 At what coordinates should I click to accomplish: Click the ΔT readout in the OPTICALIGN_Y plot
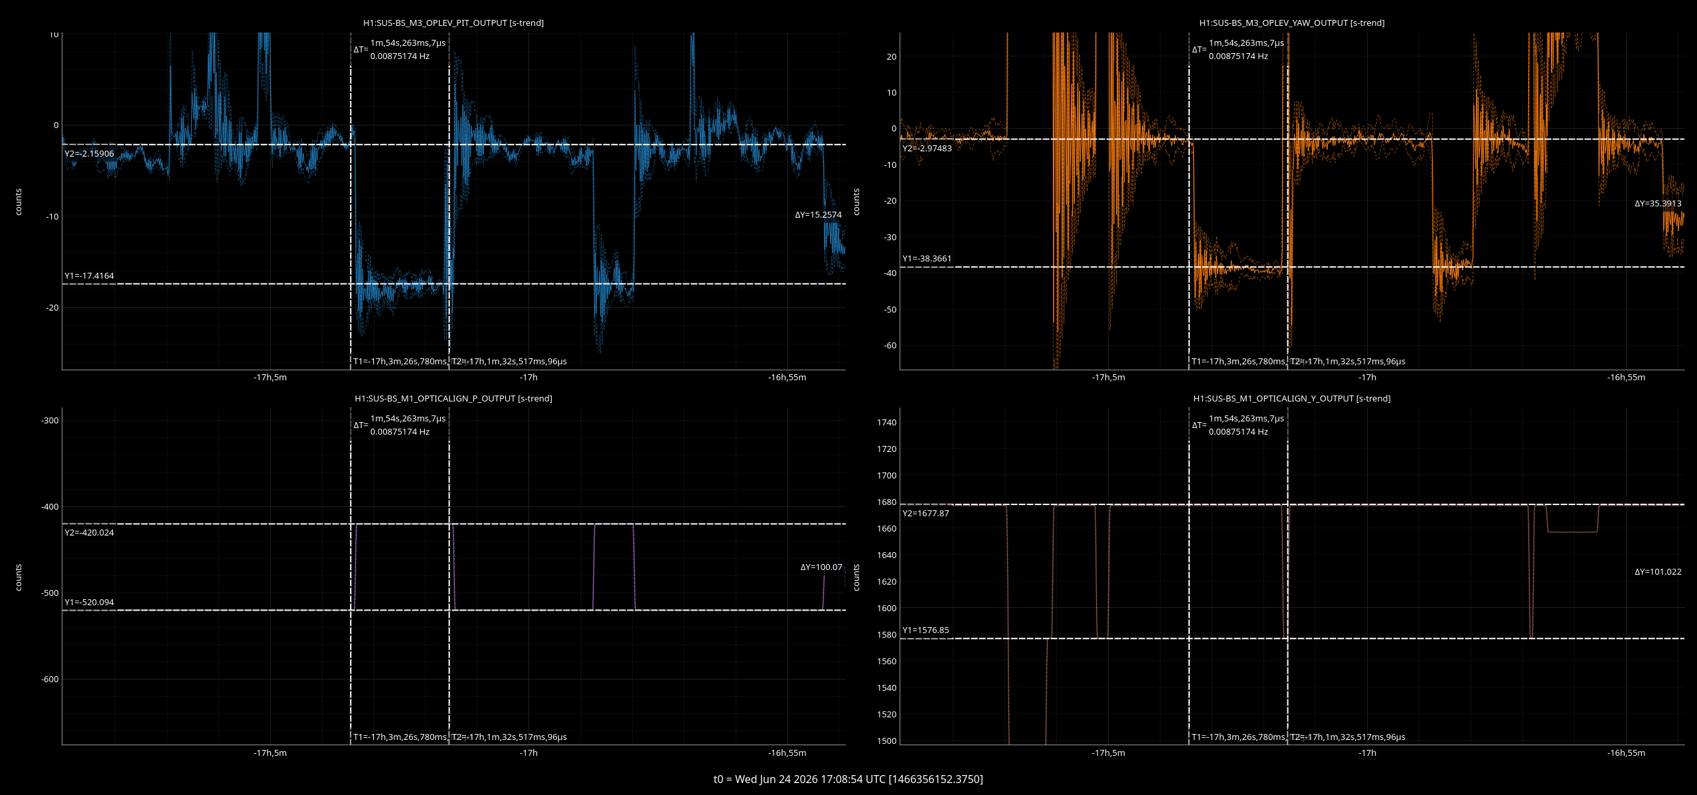pyautogui.click(x=1238, y=425)
